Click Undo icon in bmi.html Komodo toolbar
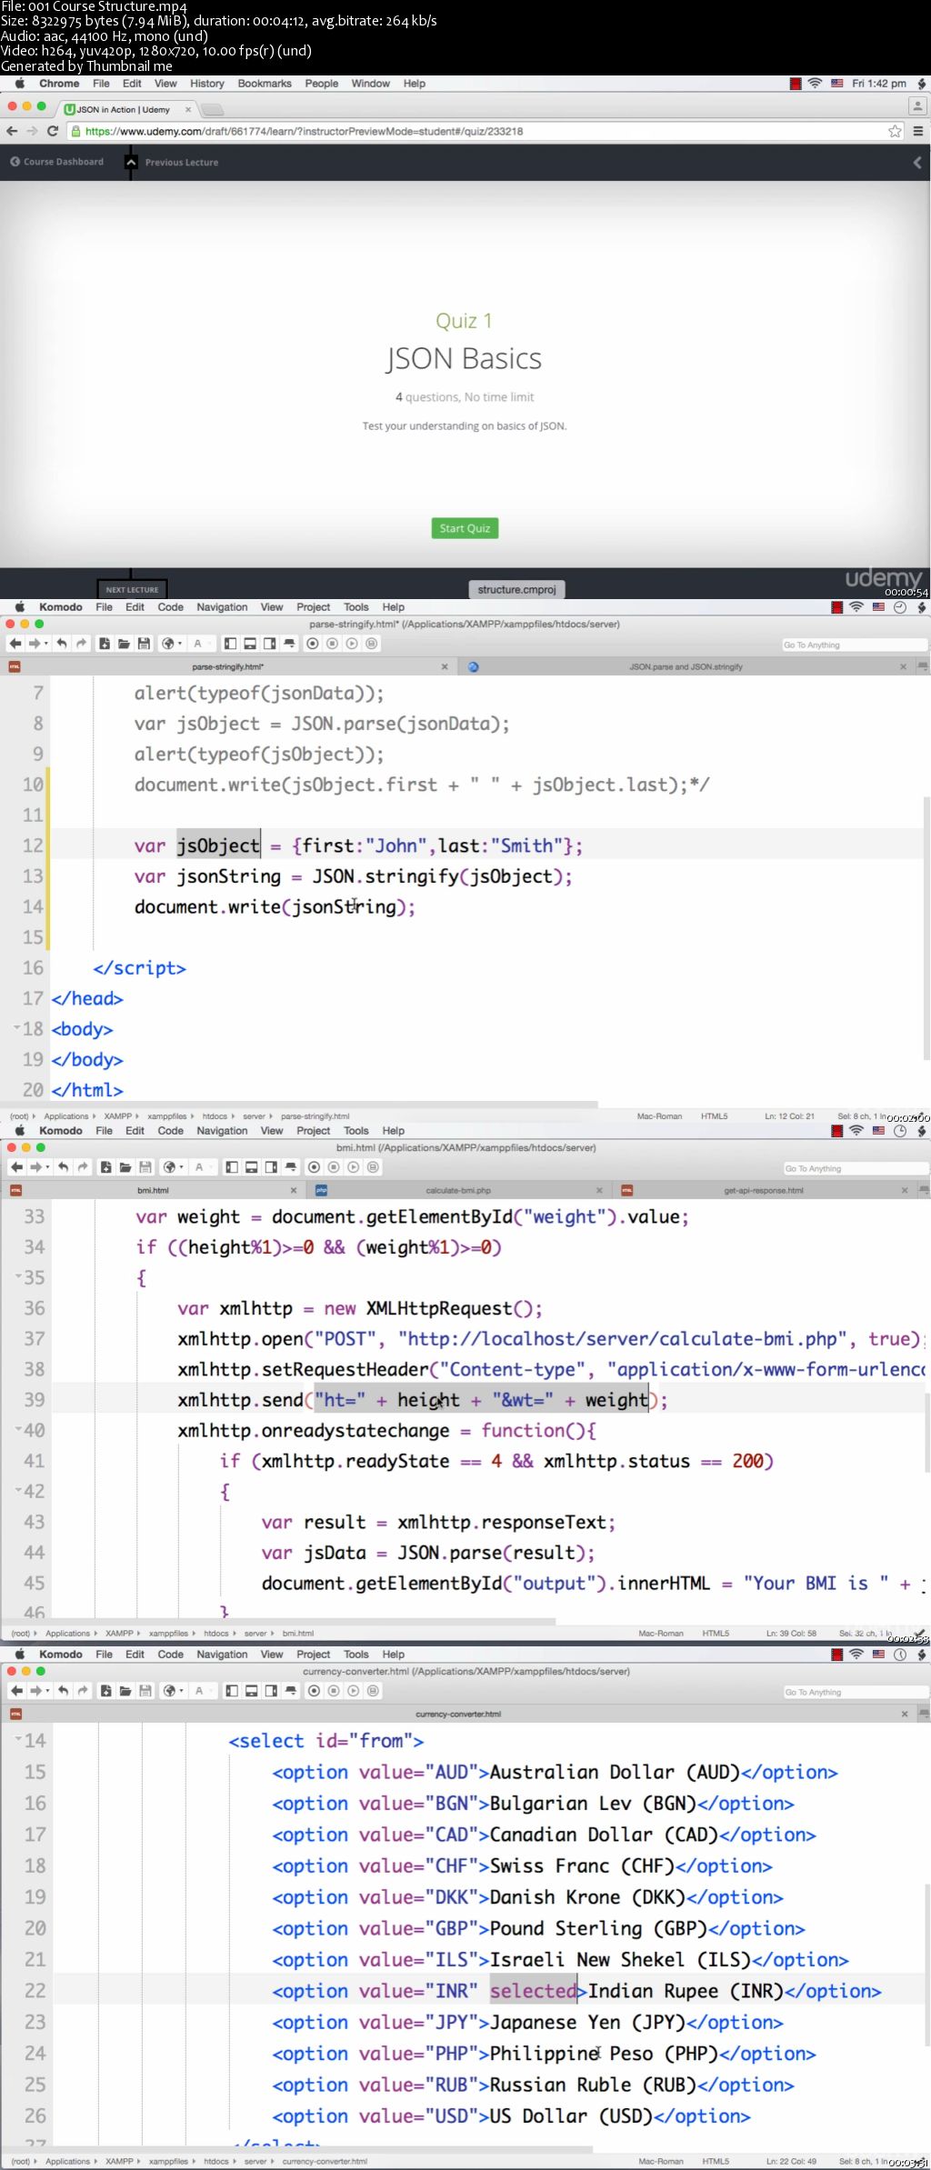The width and height of the screenshot is (931, 2170). click(64, 1167)
